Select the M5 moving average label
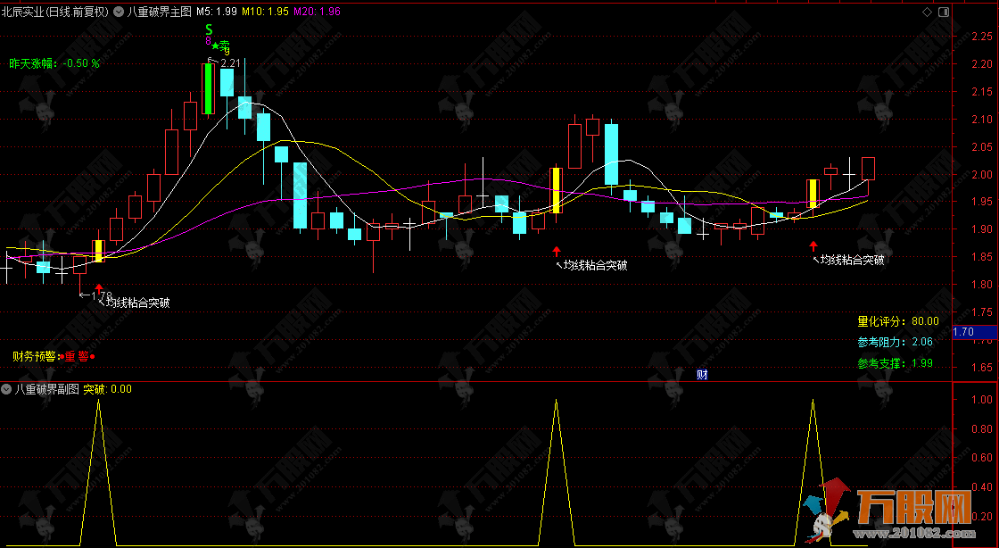999x548 pixels. pyautogui.click(x=217, y=12)
